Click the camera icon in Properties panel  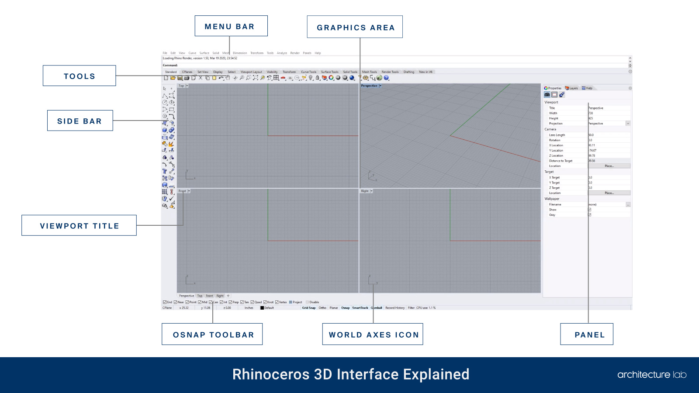click(x=547, y=95)
